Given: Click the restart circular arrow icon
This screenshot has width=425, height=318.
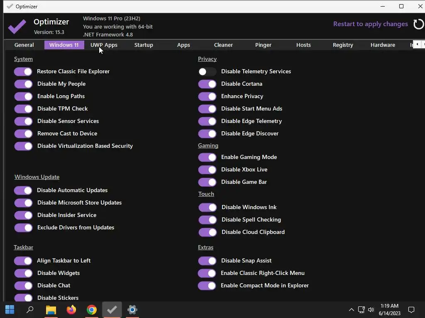Looking at the screenshot, I should click(418, 24).
